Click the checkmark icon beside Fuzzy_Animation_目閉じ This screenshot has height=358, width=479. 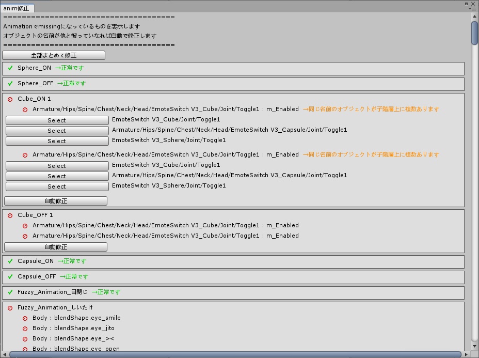10,292
